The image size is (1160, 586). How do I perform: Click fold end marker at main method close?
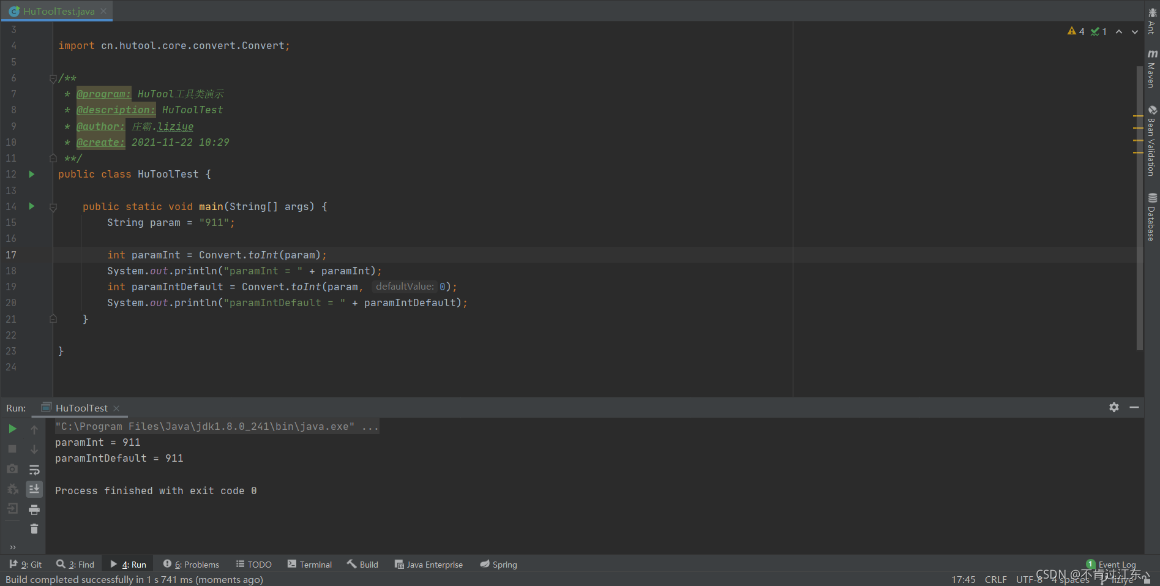[x=53, y=319]
